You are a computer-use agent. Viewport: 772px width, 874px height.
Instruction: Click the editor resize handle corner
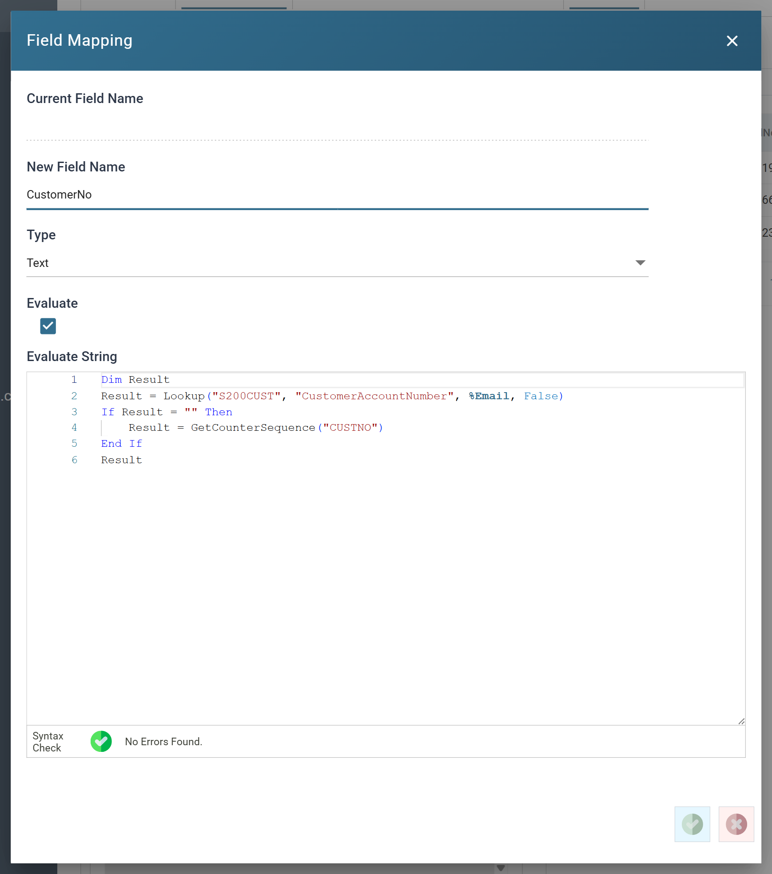click(741, 721)
